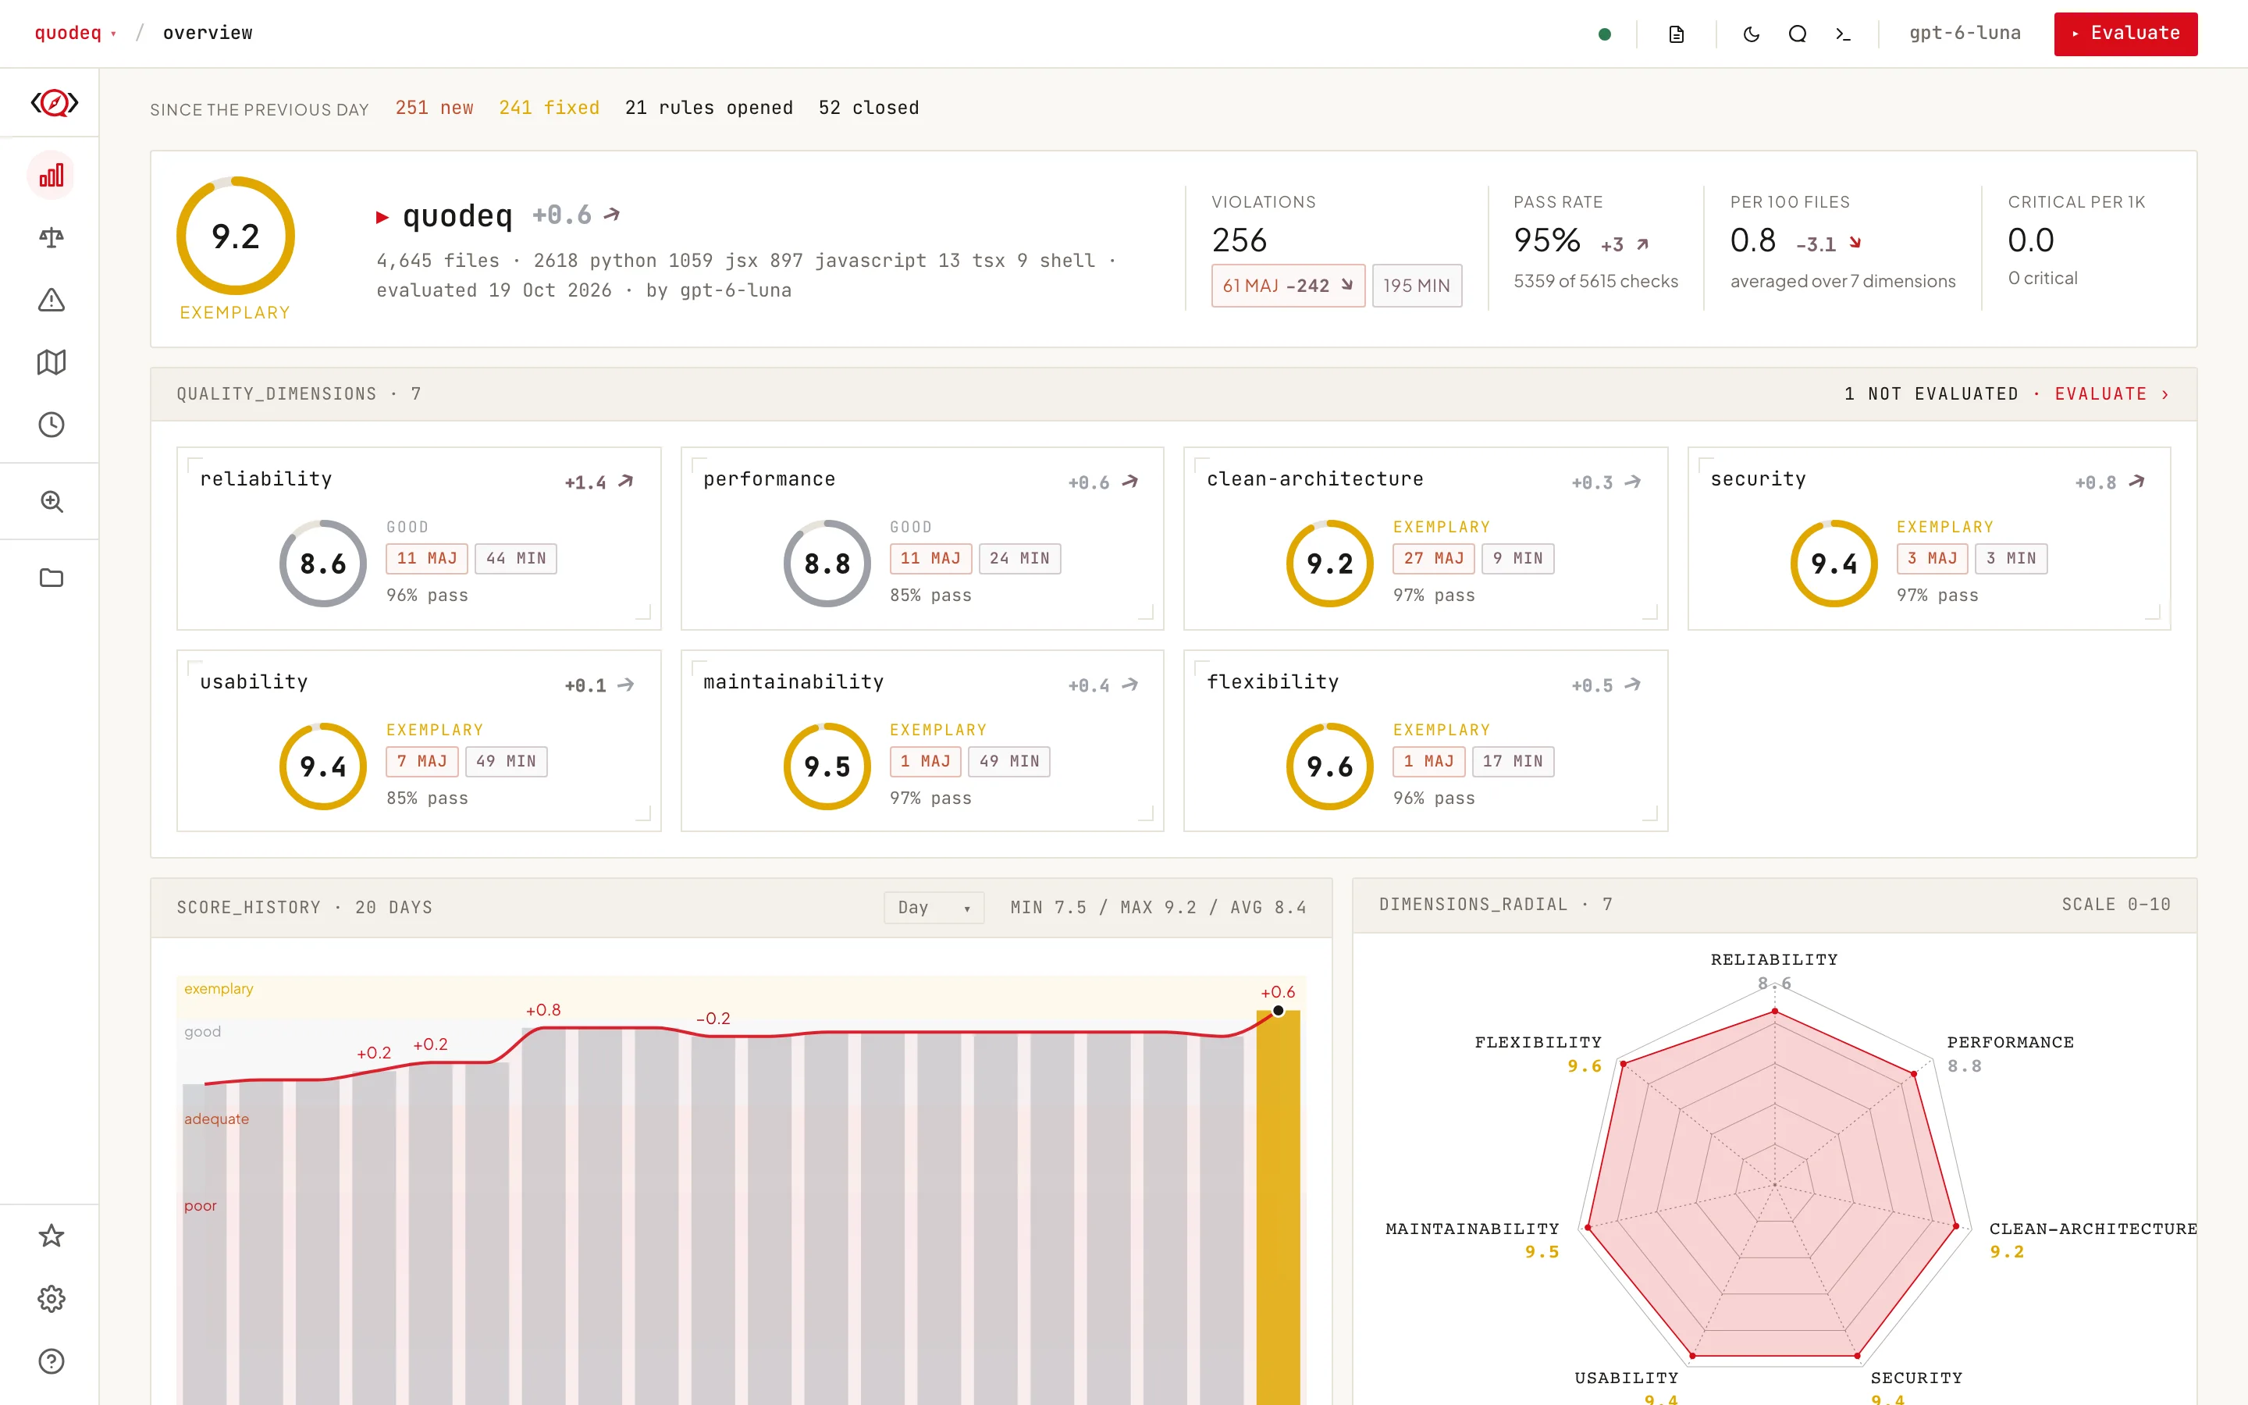Click the star favorites sidebar icon

tap(51, 1236)
